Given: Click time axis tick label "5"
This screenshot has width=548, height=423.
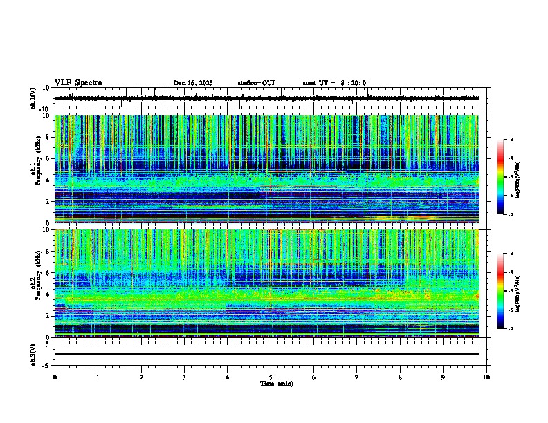Looking at the screenshot, I should coord(271,377).
